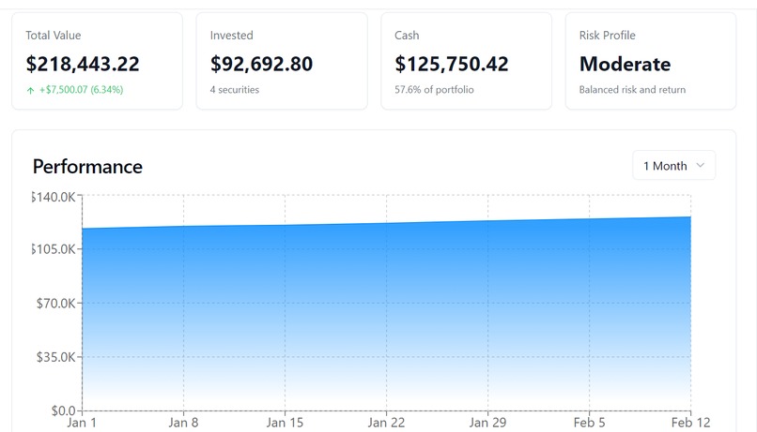Click the +$7,500.07 (6.34%) gain text

coord(81,90)
